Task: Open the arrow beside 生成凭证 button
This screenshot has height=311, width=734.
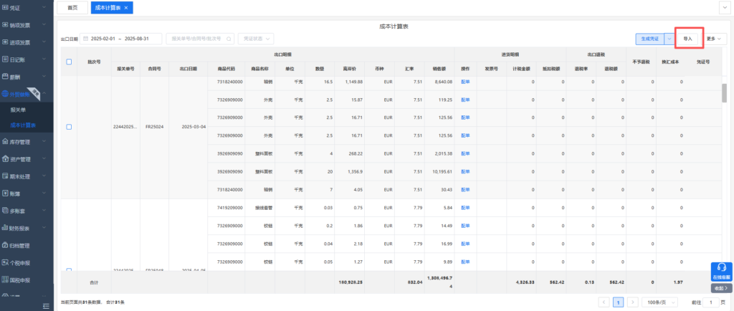Action: coord(669,39)
